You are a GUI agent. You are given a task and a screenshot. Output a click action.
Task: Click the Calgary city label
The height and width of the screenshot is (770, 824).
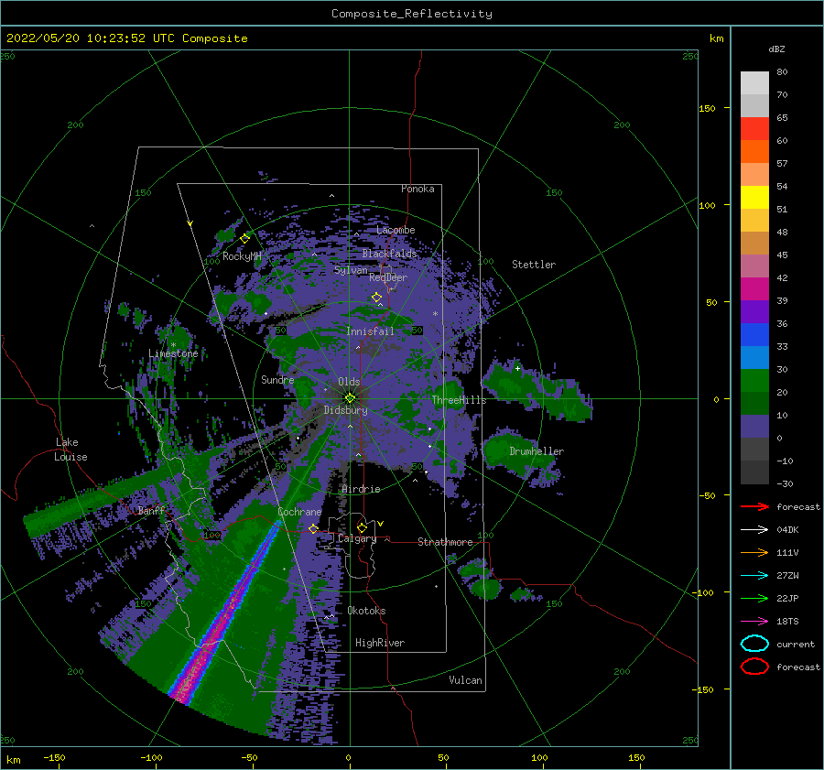[357, 538]
